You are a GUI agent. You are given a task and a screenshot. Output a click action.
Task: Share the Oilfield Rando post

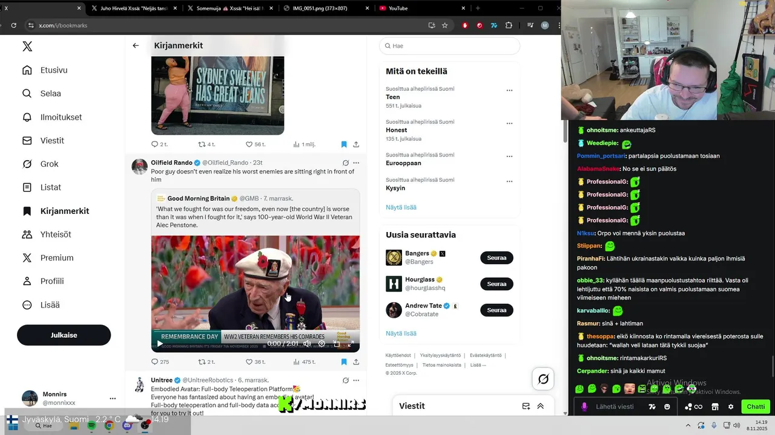[356, 362]
